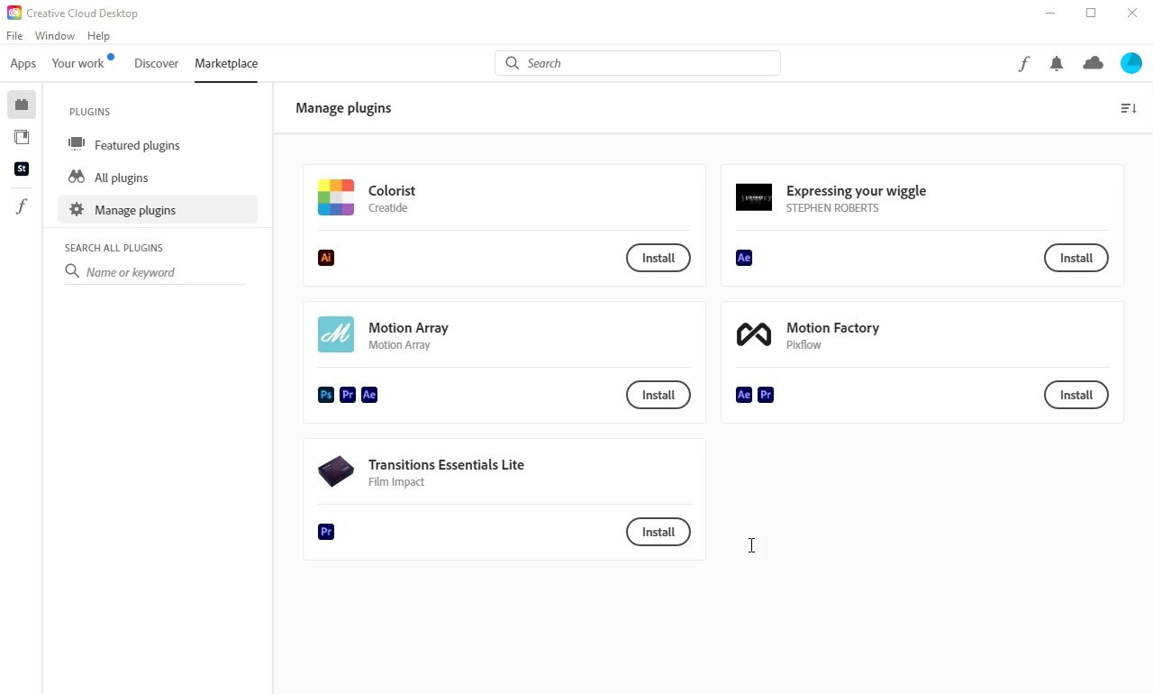Install the Motion Factory plugin
This screenshot has height=694, width=1153.
point(1076,395)
